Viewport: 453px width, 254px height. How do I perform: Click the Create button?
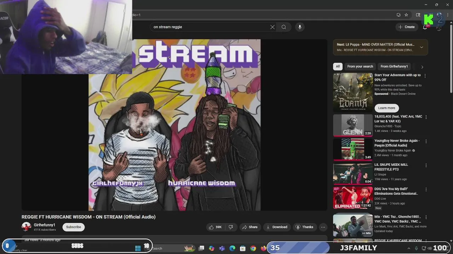(407, 27)
